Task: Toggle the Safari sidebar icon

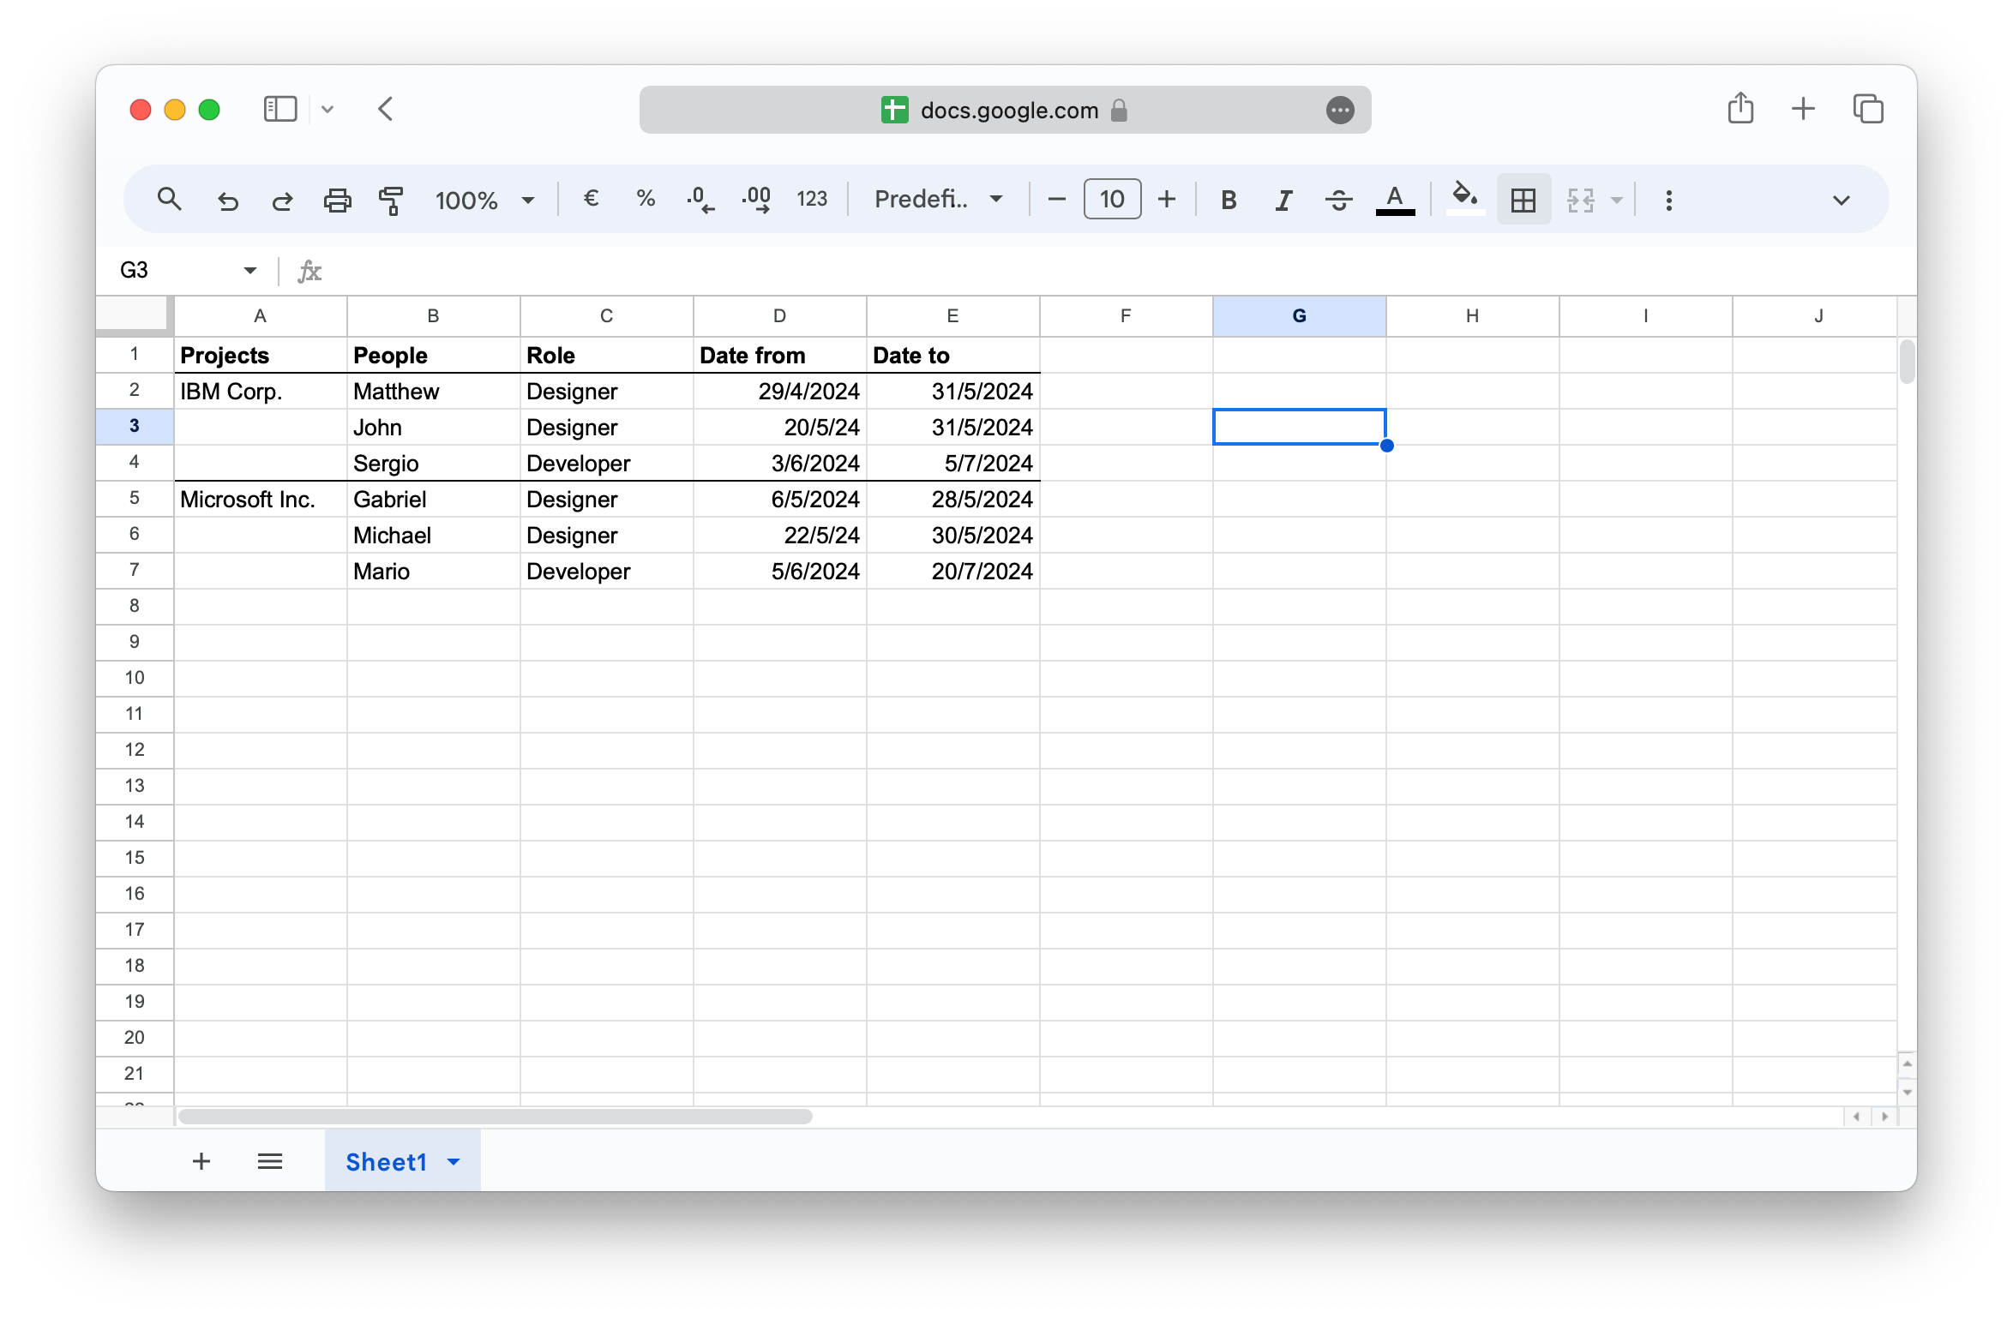Action: pos(280,110)
